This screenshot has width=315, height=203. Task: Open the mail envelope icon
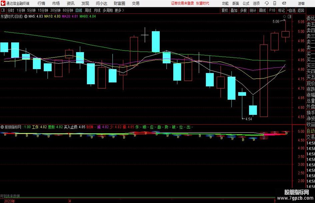coord(284,3)
